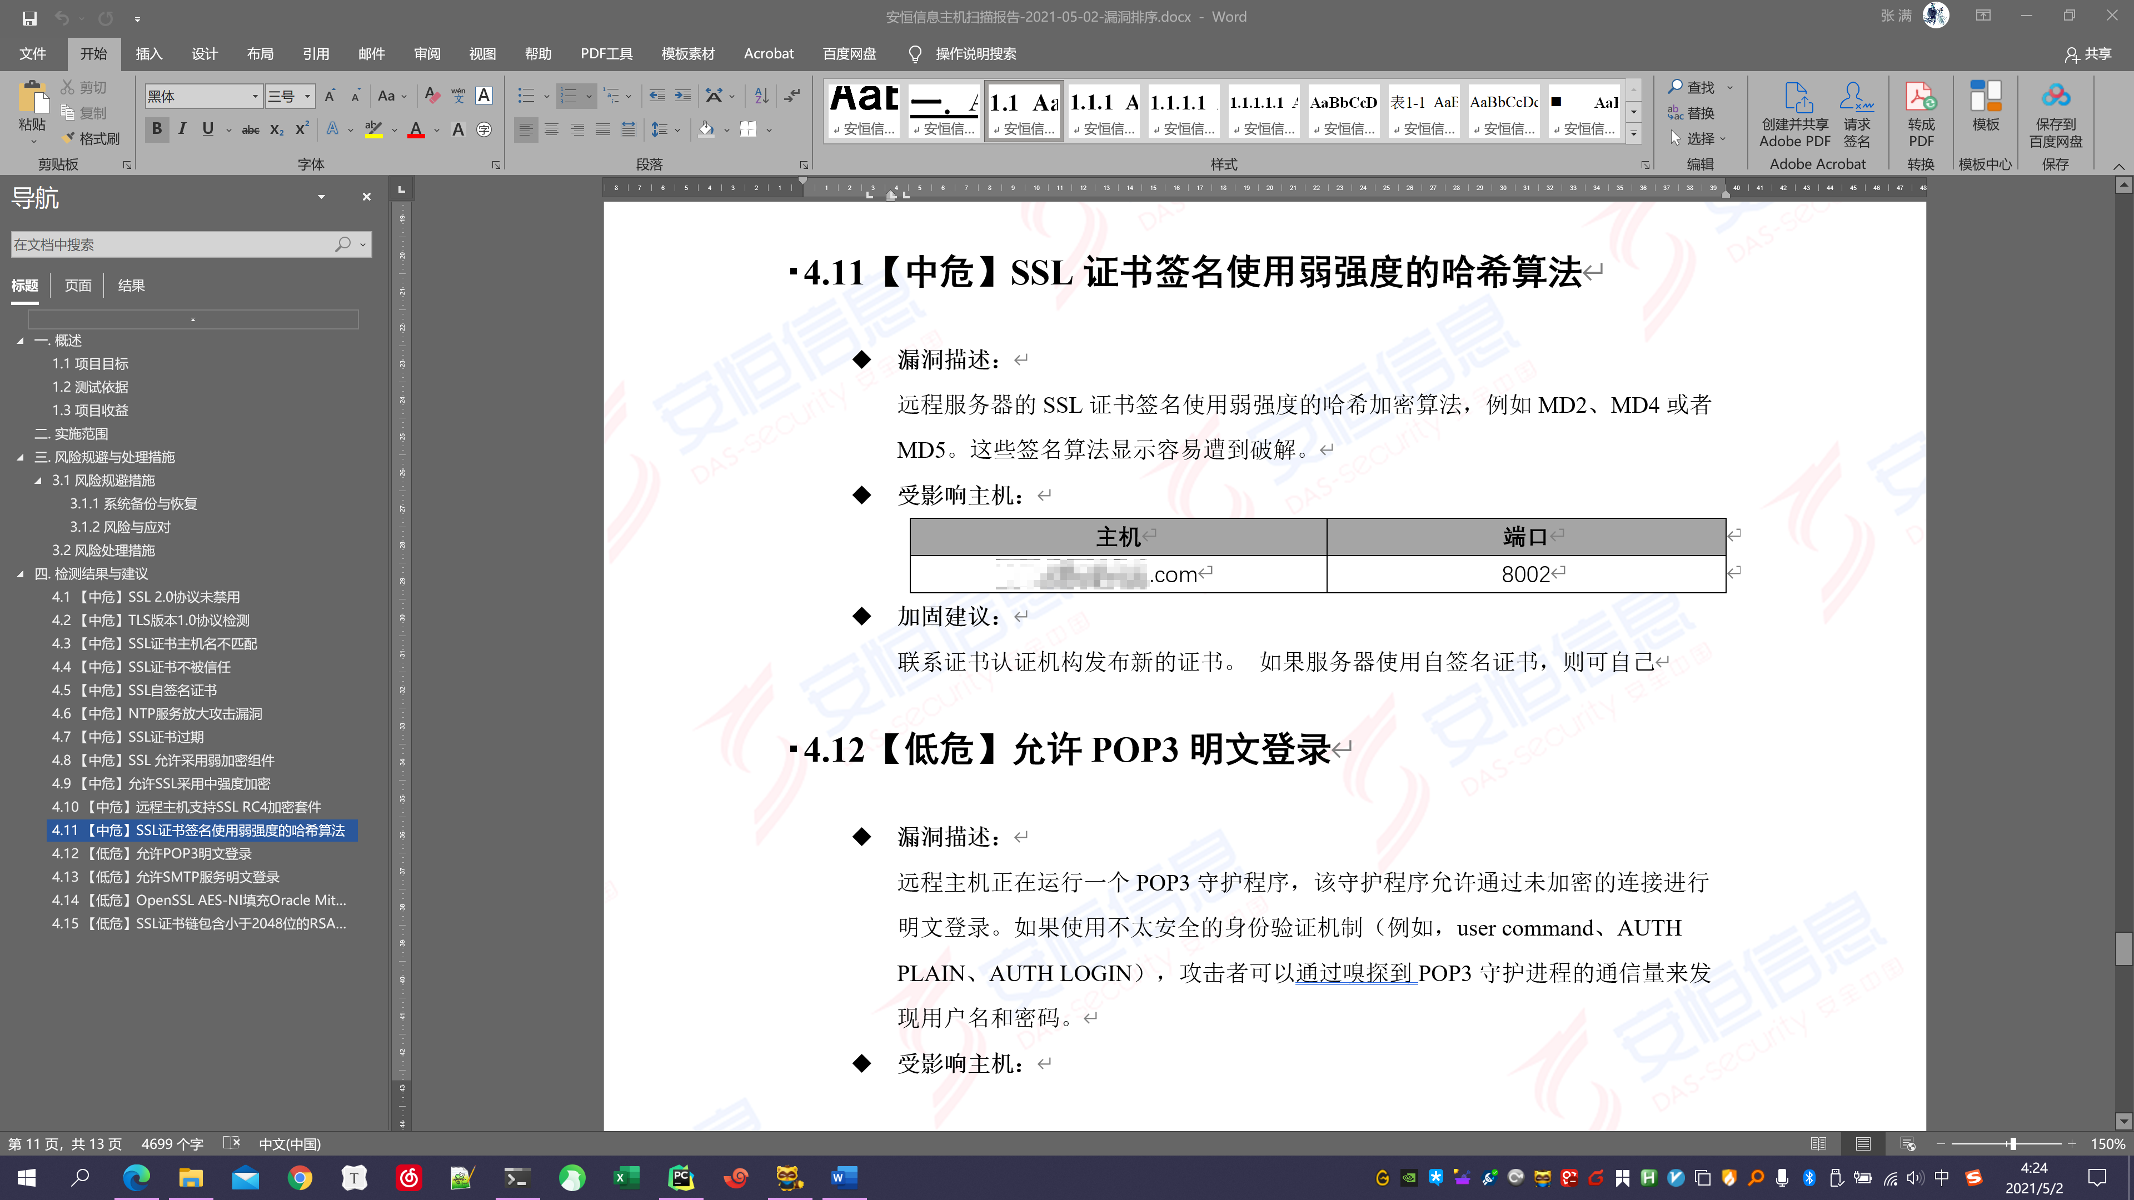Toggle bold formatting
The width and height of the screenshot is (2134, 1200).
pos(157,129)
